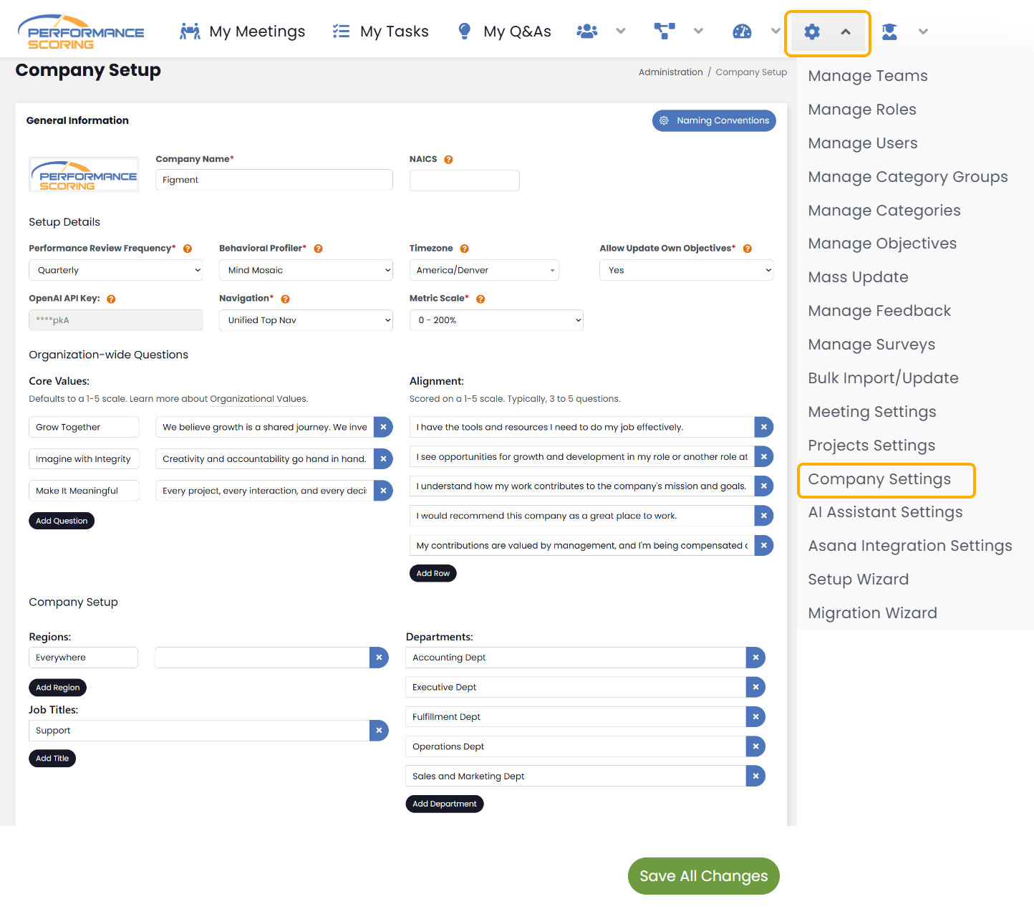Delete the Grow Together core value

click(383, 427)
